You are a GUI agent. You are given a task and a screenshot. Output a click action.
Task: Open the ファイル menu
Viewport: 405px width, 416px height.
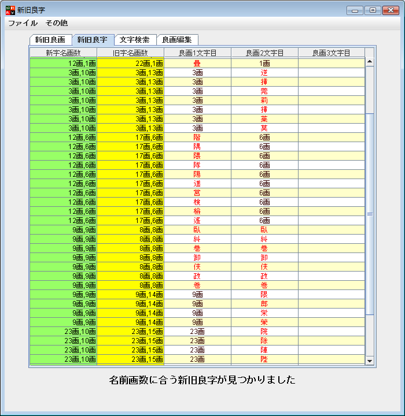(x=23, y=23)
